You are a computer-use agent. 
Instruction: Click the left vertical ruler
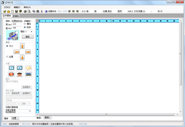[x=37, y=68]
